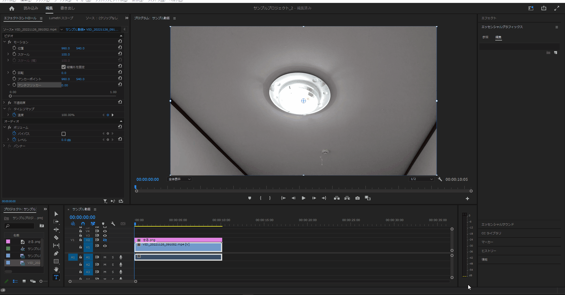This screenshot has height=295, width=565.
Task: Open the Lumetri スコープ panel tab
Action: point(61,18)
